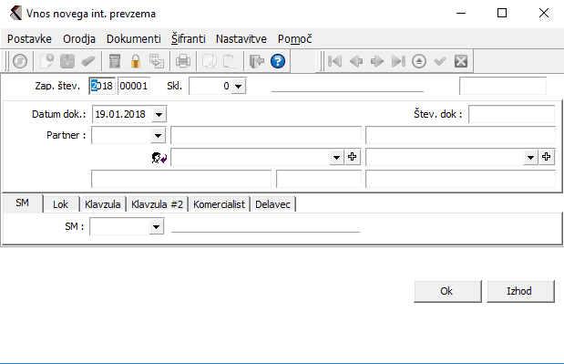Open the Datum dok. calendar dropdown
Screen dimensions: 564x364
pyautogui.click(x=159, y=115)
